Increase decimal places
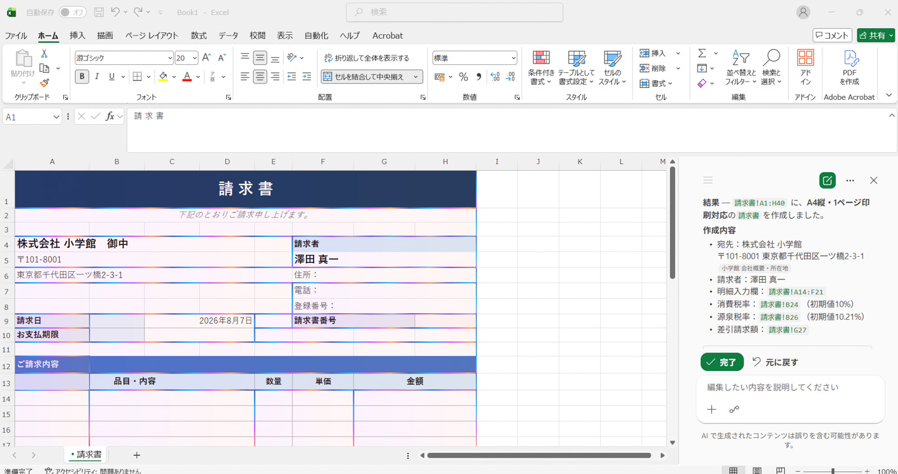The height and width of the screenshot is (474, 898). pos(495,77)
